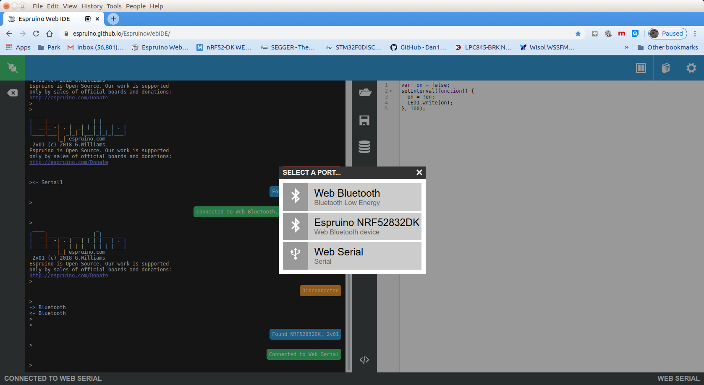The height and width of the screenshot is (385, 704).
Task: Open the Park bookmark folder
Action: (x=49, y=47)
